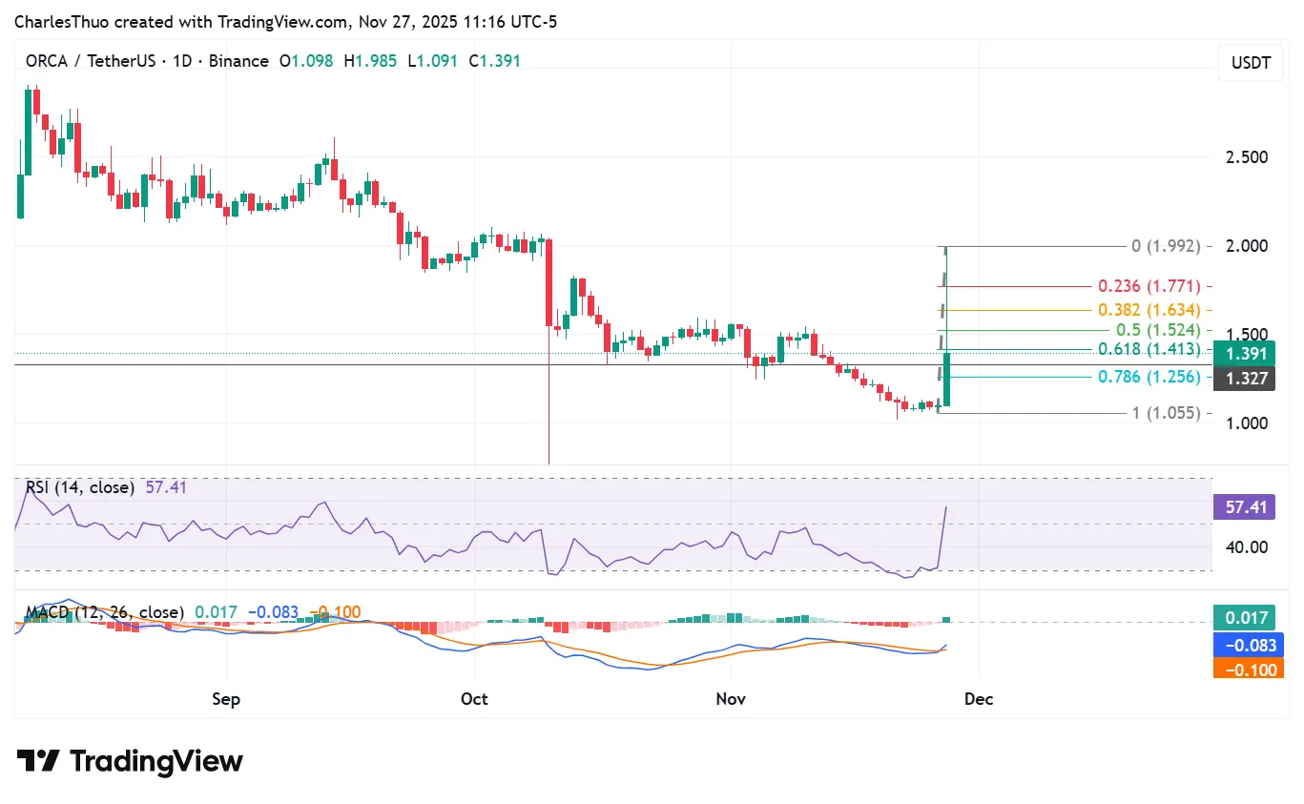
Task: Select the 1.391 current price label
Action: [x=1244, y=353]
